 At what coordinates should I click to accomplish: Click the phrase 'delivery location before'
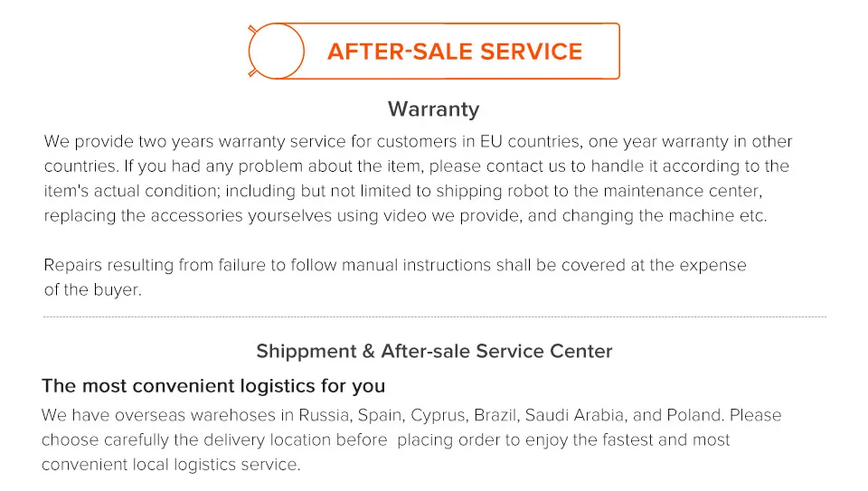[x=296, y=440]
